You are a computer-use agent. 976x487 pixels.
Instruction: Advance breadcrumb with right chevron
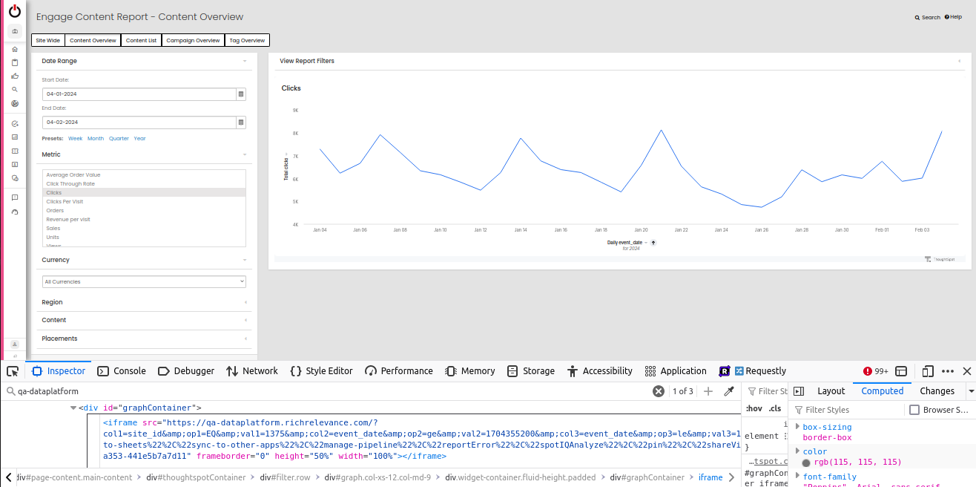733,477
